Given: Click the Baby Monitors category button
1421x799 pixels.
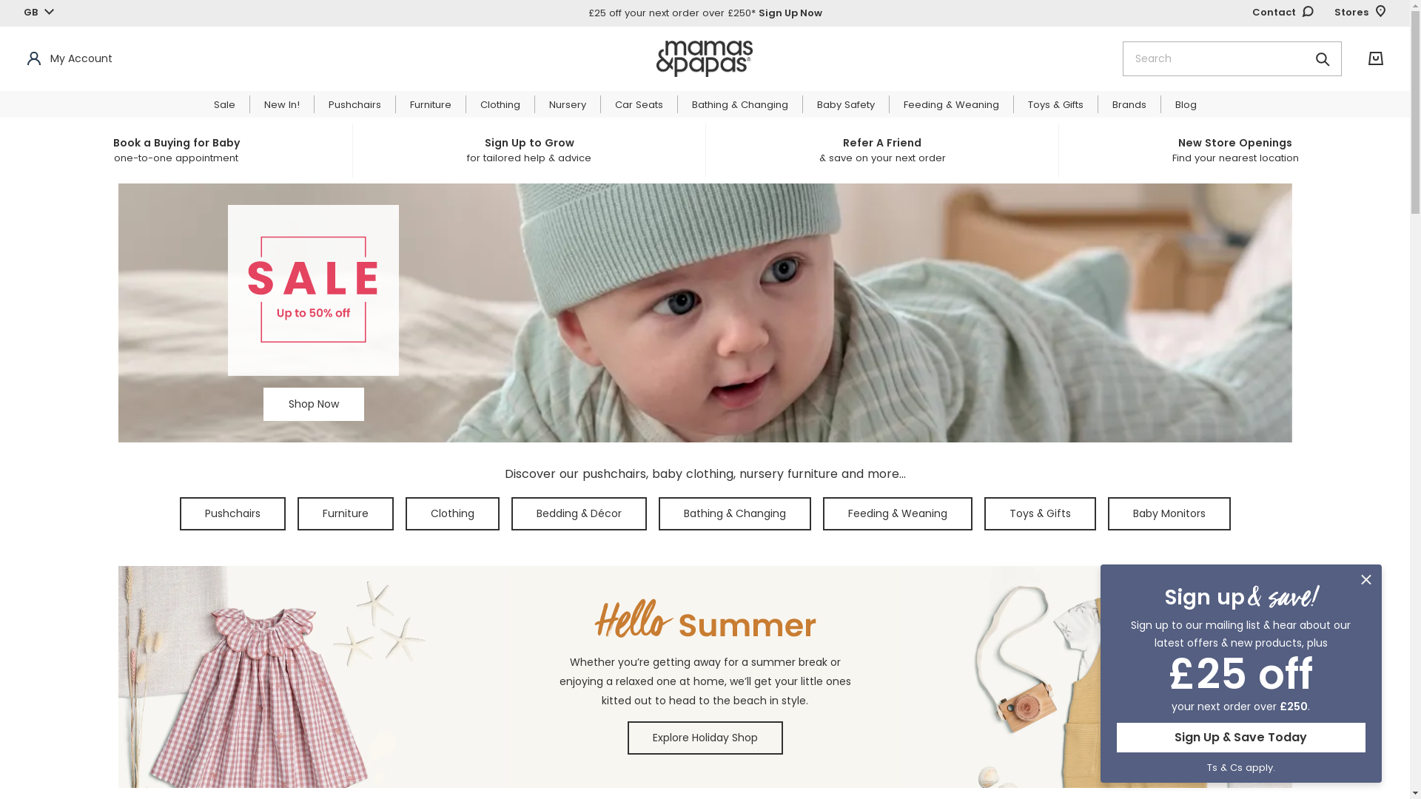Looking at the screenshot, I should [x=1169, y=513].
